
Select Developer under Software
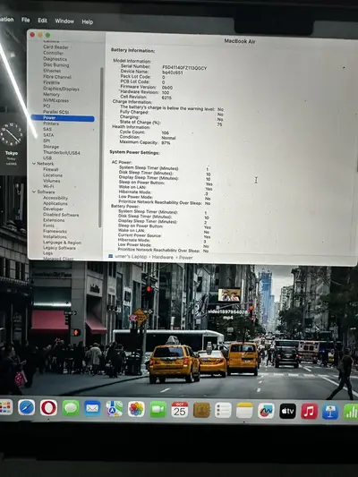tap(53, 209)
